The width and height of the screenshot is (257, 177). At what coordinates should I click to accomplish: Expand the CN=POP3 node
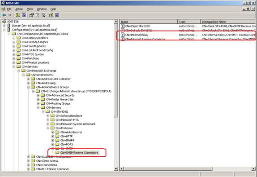(x=53, y=144)
